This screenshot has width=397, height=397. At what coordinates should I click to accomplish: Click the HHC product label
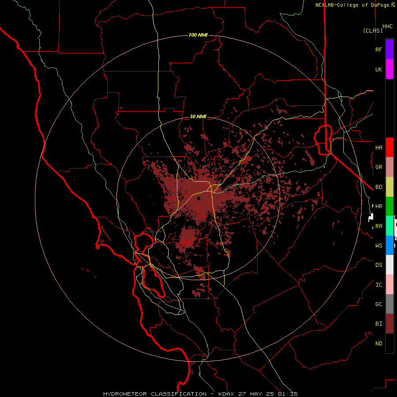click(387, 26)
